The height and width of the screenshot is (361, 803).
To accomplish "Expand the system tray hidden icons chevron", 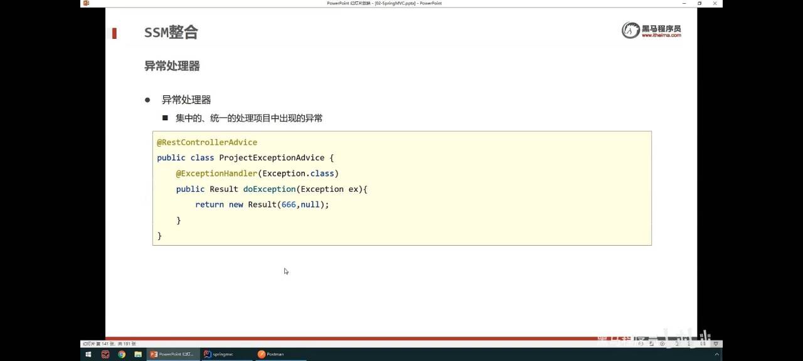I will pyautogui.click(x=717, y=354).
